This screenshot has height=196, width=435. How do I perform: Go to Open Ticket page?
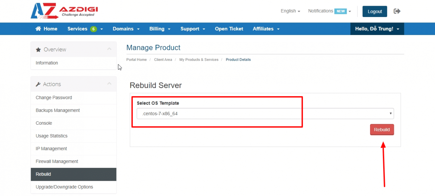[229, 29]
